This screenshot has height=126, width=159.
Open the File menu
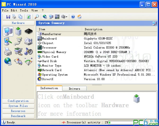(5, 10)
